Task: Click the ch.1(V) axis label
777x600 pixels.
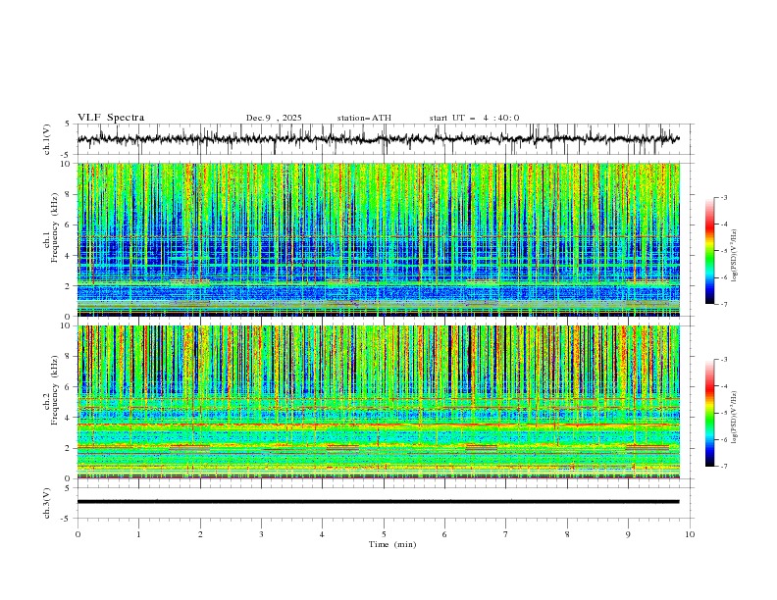Action: pos(48,139)
